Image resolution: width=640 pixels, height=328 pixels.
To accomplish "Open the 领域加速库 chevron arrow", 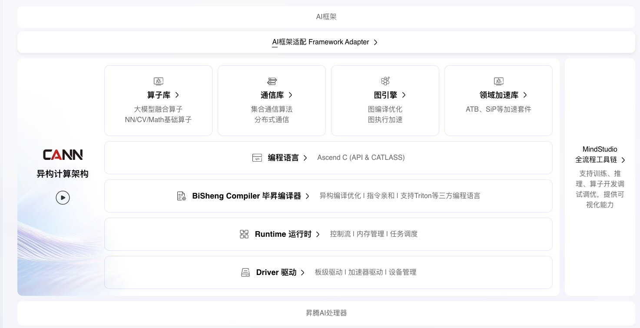I will tap(525, 95).
